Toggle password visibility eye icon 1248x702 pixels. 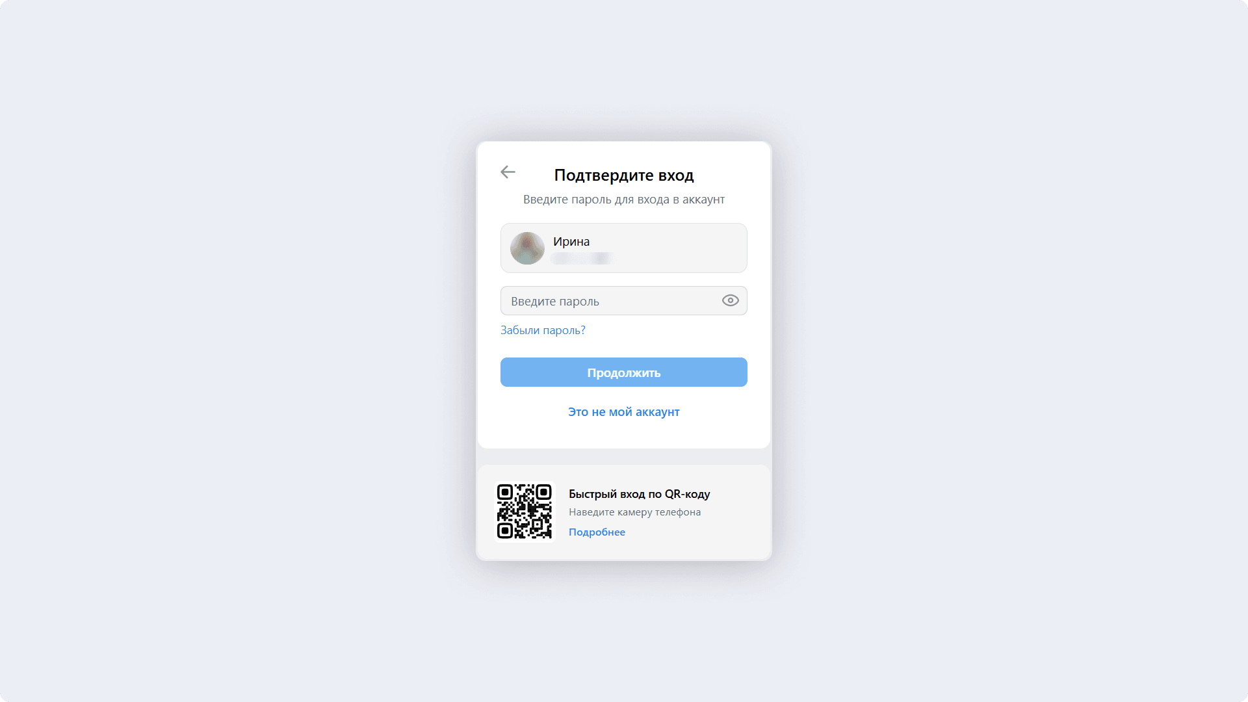click(x=731, y=300)
